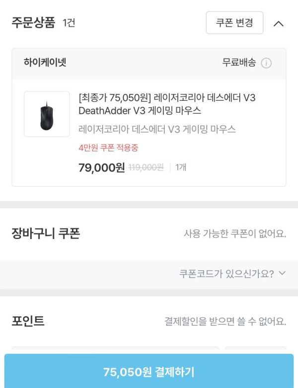Click the info icon beside 무료배송
The height and width of the screenshot is (388, 298).
[x=266, y=63]
